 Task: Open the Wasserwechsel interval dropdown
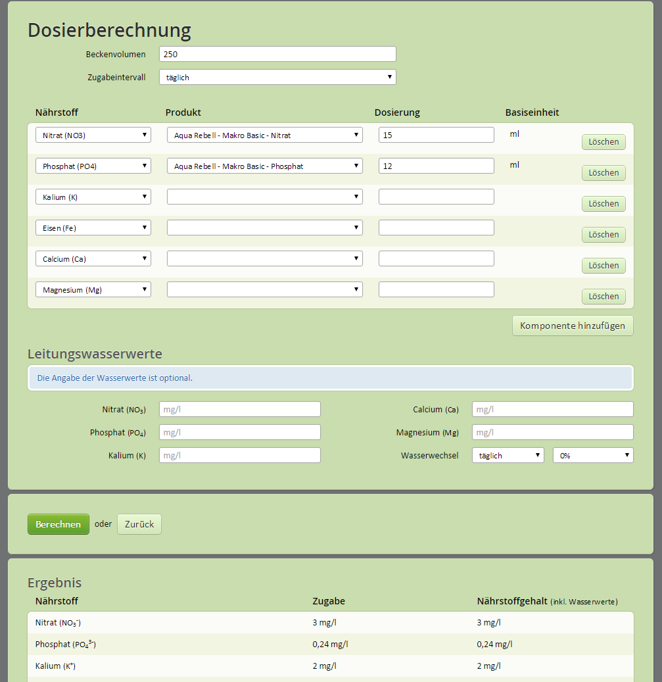[508, 455]
